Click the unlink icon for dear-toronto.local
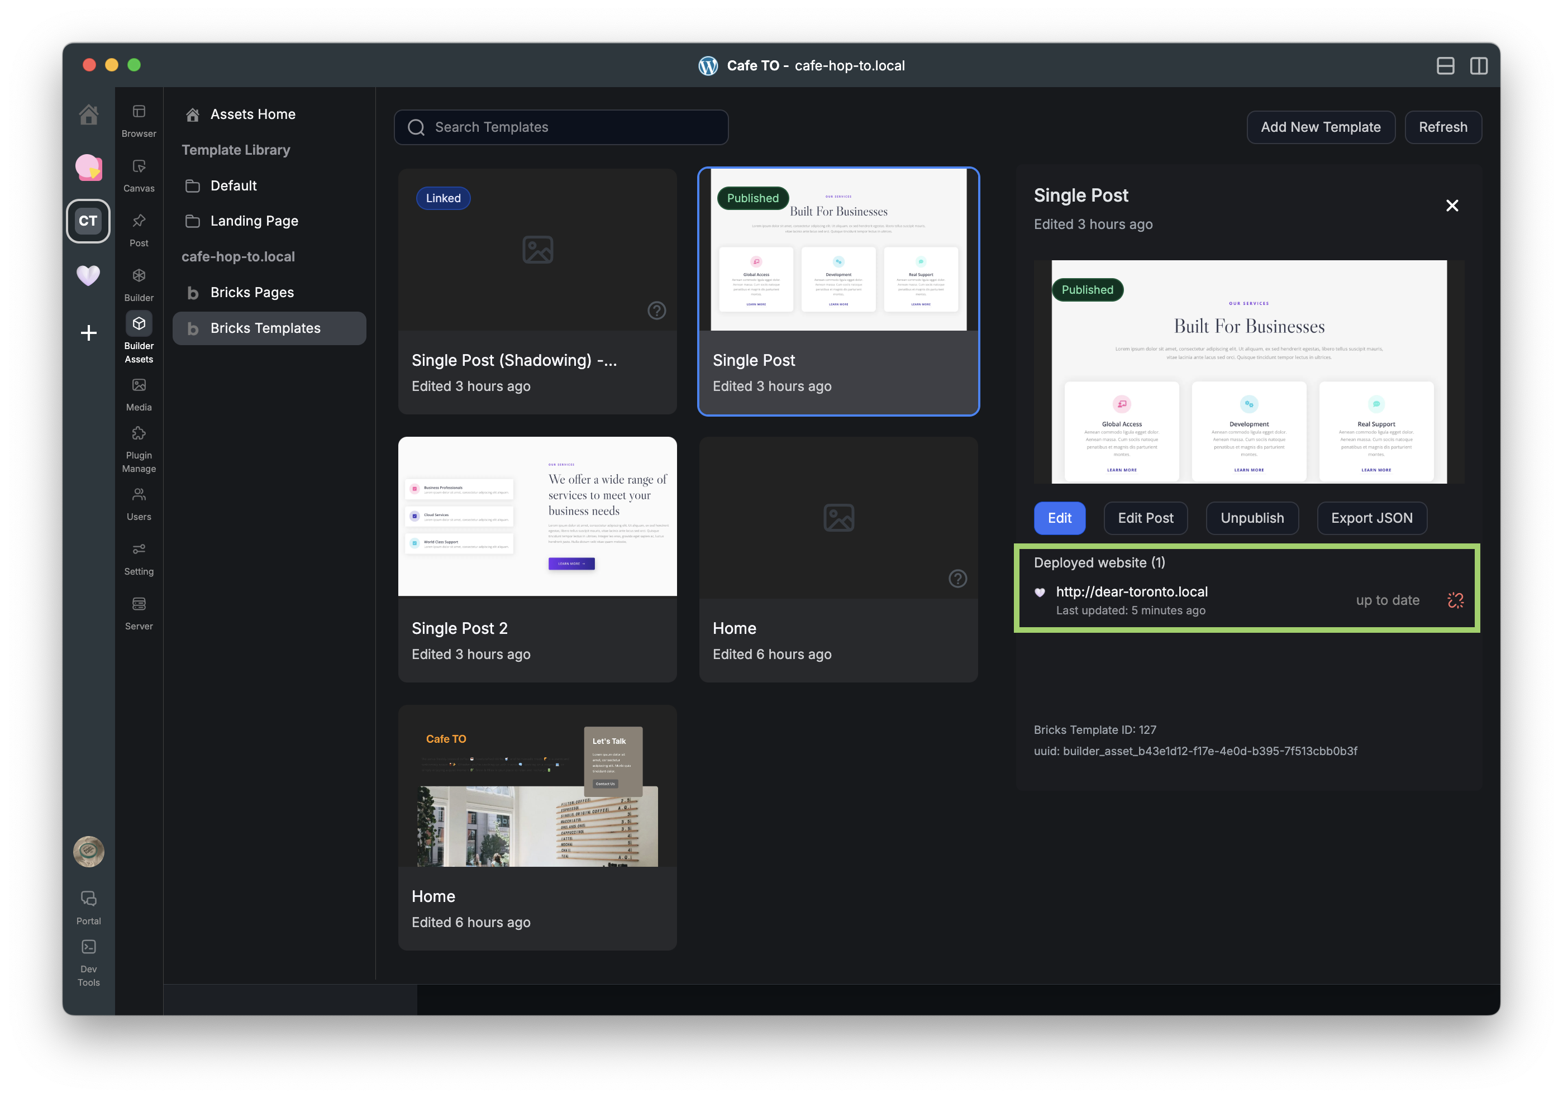 [x=1455, y=600]
